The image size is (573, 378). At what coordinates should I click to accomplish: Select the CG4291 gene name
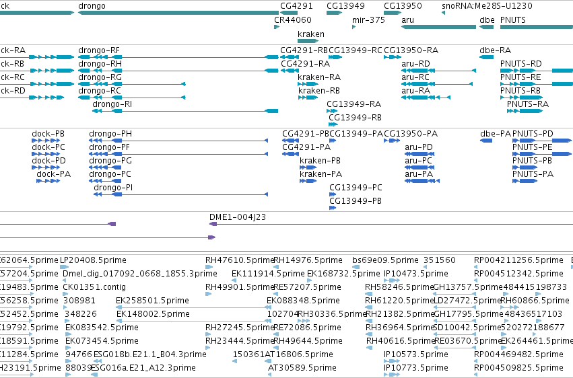pyautogui.click(x=296, y=6)
